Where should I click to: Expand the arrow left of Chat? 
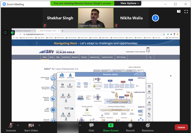[80, 125]
